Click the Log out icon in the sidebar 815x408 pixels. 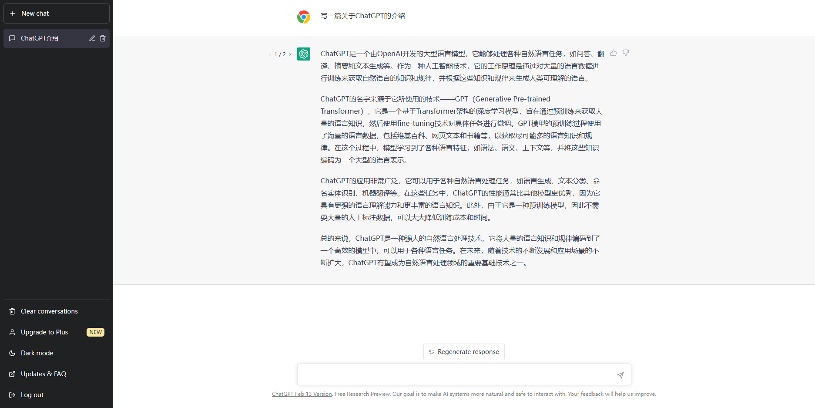click(12, 395)
